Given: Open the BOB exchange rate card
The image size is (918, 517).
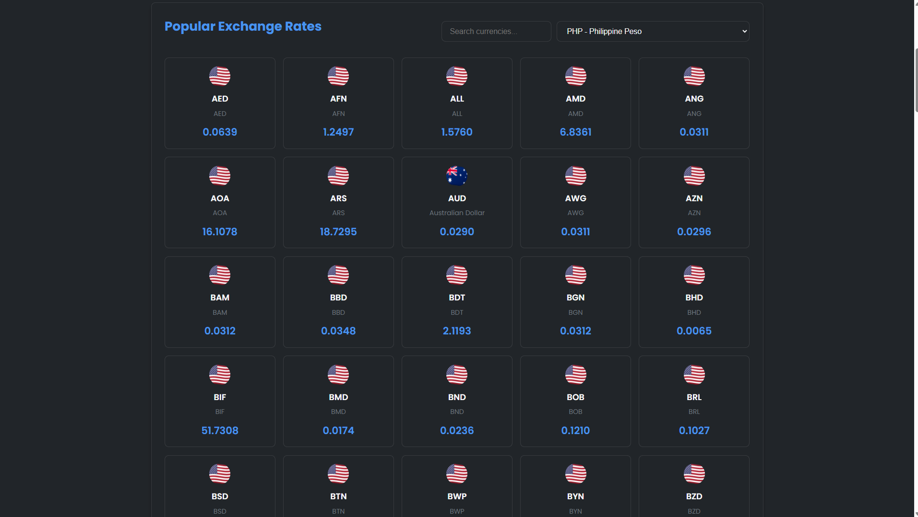Looking at the screenshot, I should coord(575,402).
